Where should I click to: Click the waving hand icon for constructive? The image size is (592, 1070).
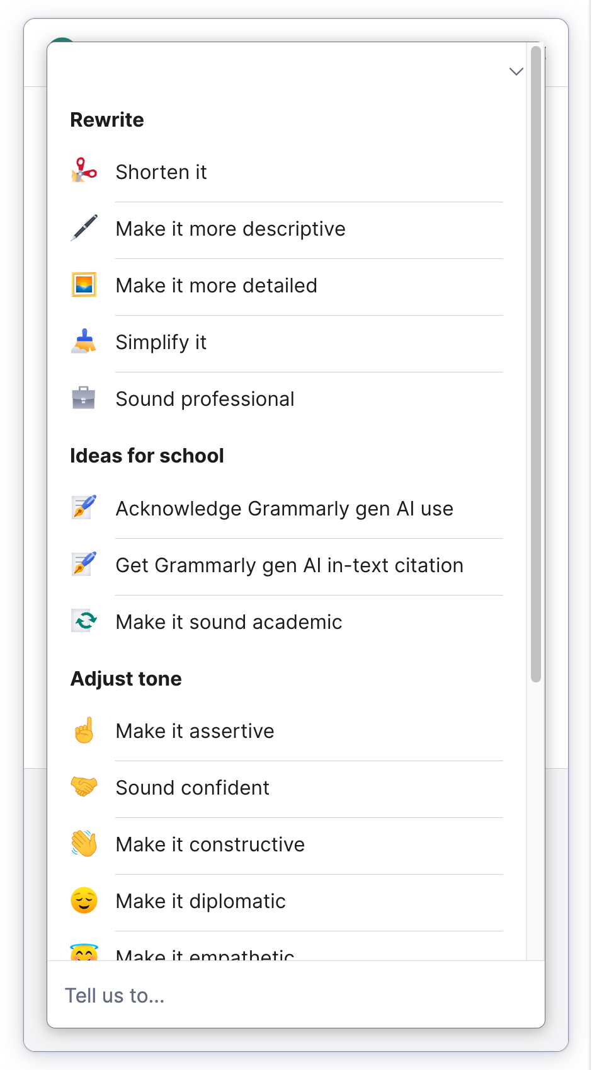(x=84, y=844)
